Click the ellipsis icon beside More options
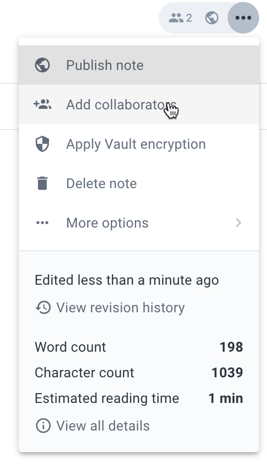Viewport: 267px width, 464px height. pyautogui.click(x=42, y=223)
